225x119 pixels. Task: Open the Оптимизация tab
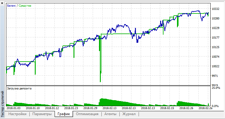coord(87,114)
